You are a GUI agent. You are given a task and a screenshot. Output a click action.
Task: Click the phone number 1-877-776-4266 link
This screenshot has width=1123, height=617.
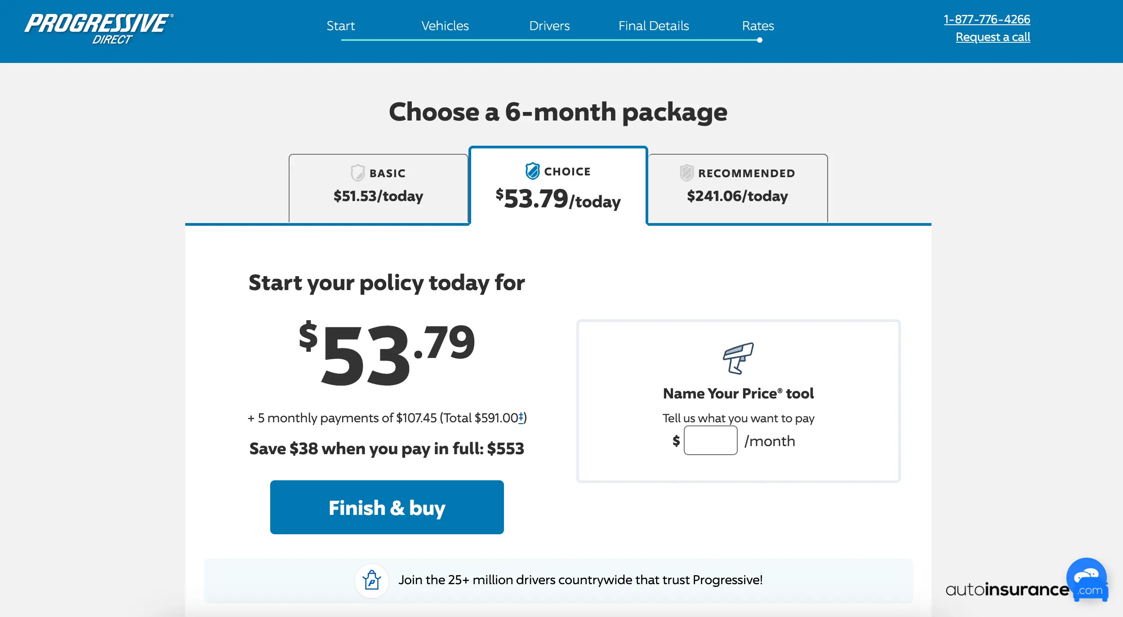click(x=987, y=19)
